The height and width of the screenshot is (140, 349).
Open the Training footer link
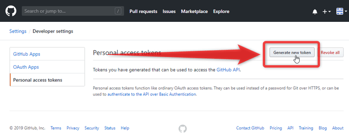coord(306,128)
